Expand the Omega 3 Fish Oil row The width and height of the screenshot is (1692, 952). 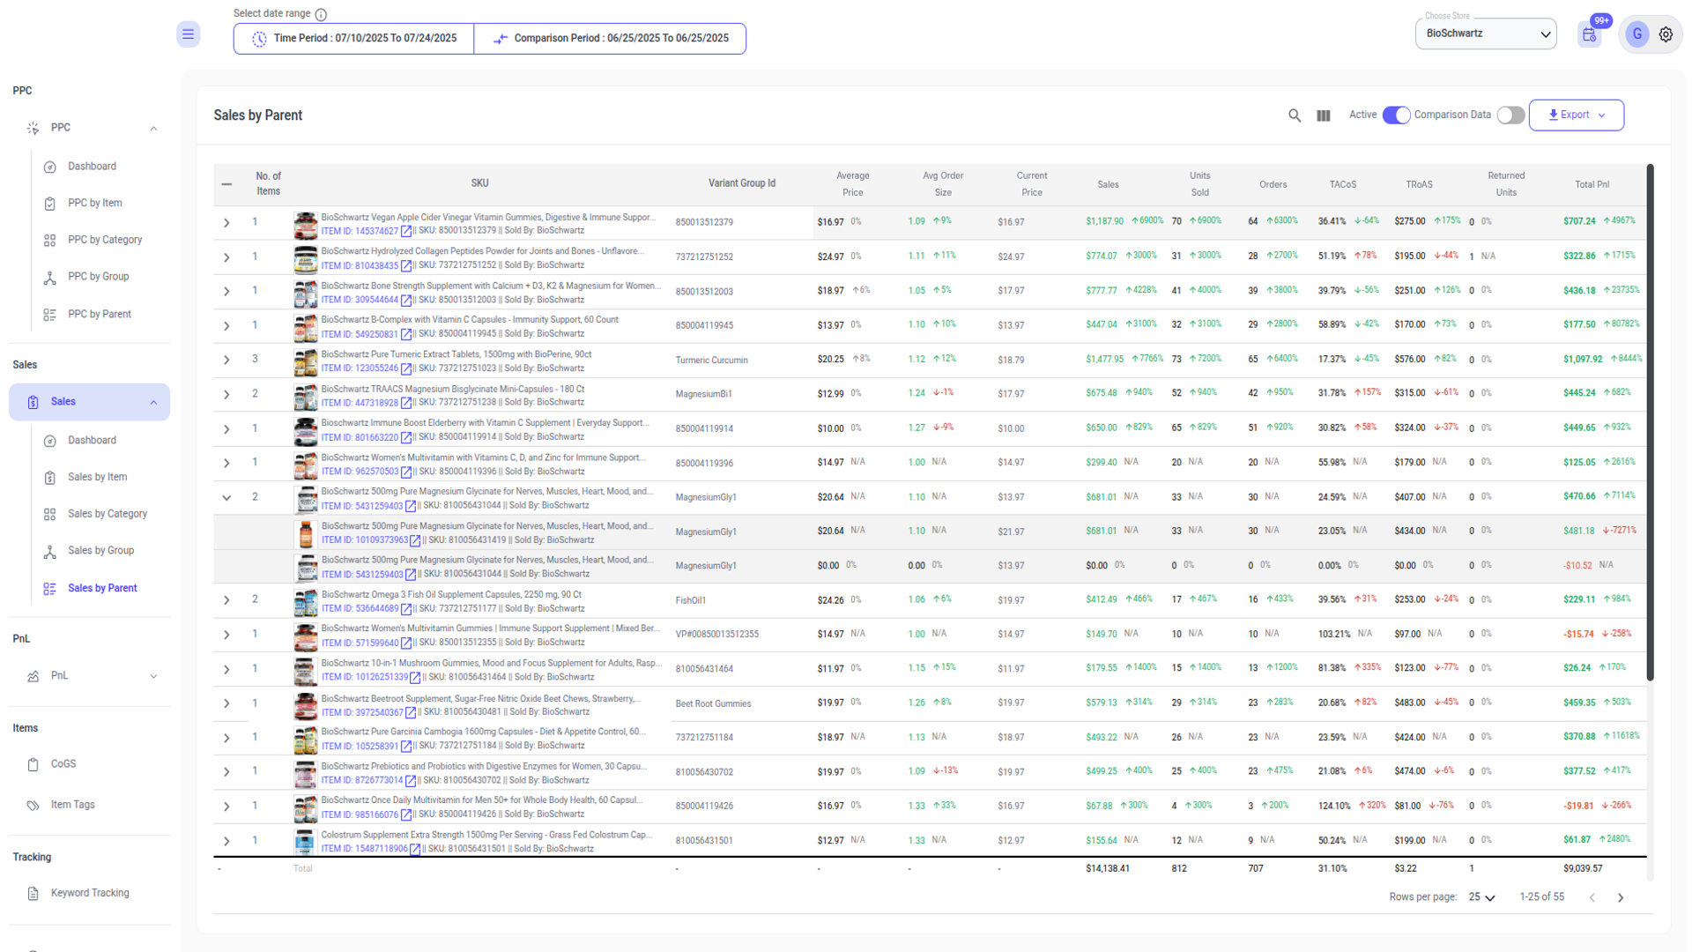point(226,601)
